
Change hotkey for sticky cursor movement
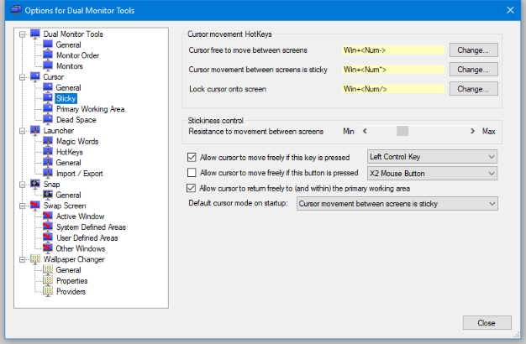473,70
